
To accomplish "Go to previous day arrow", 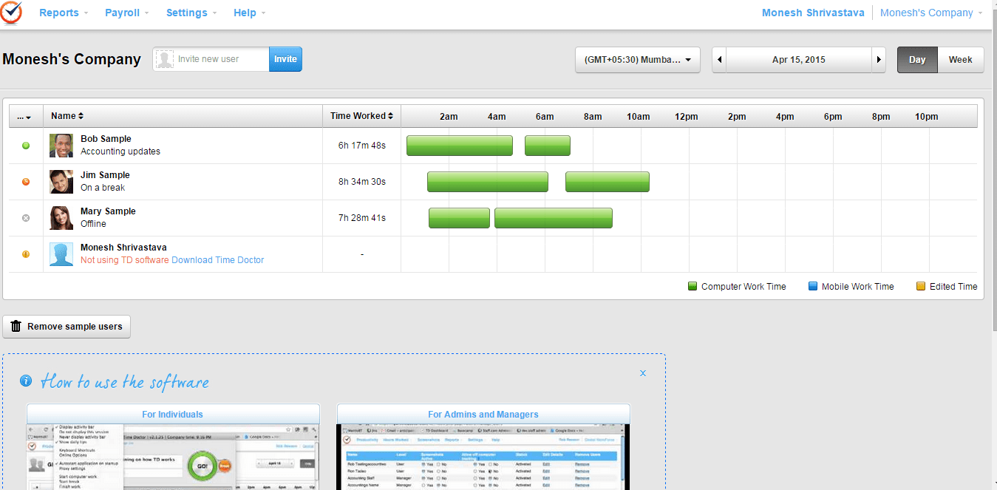I will point(720,60).
